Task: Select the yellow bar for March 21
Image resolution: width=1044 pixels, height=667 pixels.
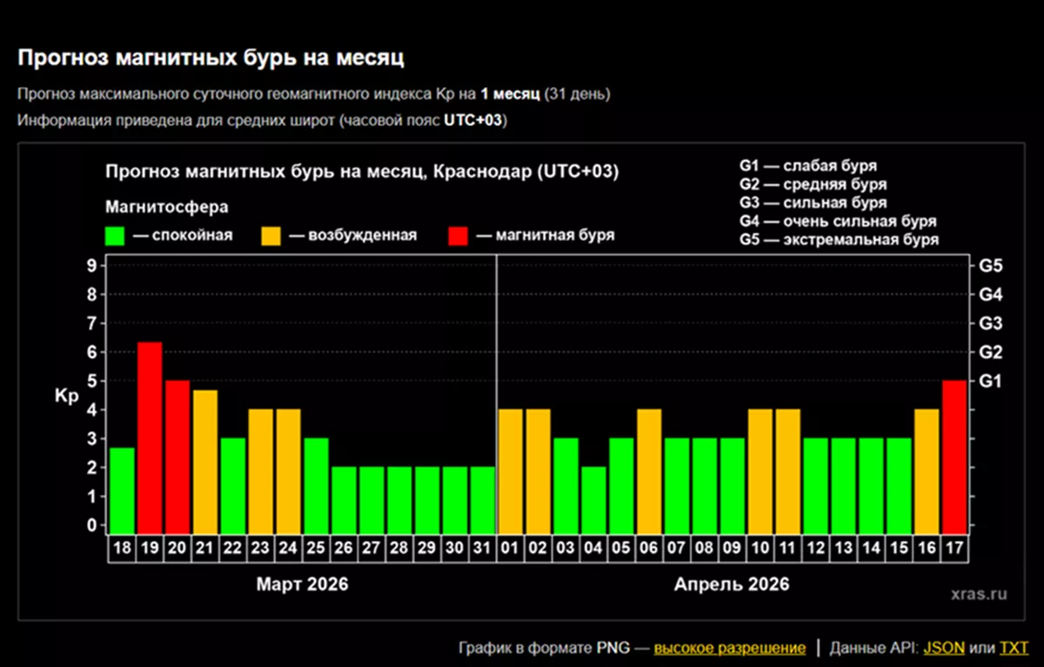Action: 205,461
